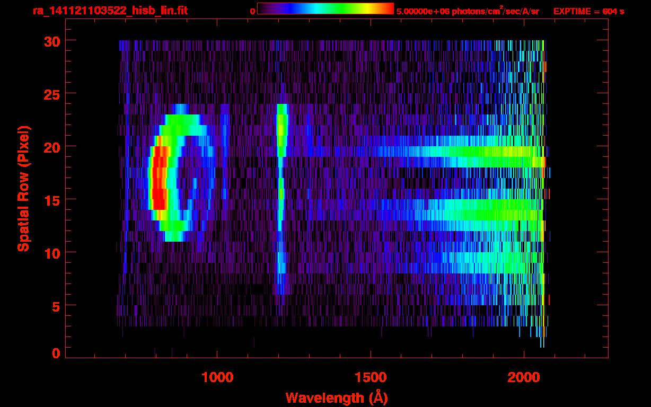This screenshot has height=407, width=651.
Task: Click the 5.00000e+06 photons intensity label
Action: tap(468, 11)
